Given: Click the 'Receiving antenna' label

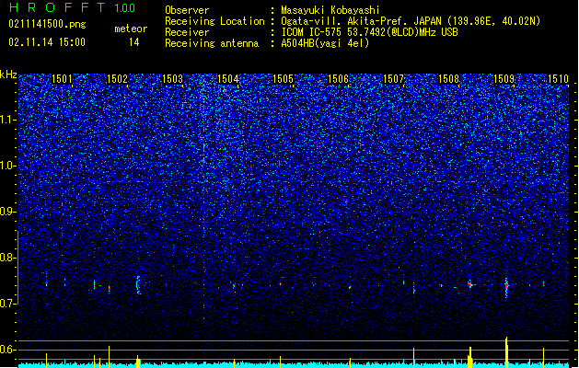Looking at the screenshot, I should coord(212,43).
